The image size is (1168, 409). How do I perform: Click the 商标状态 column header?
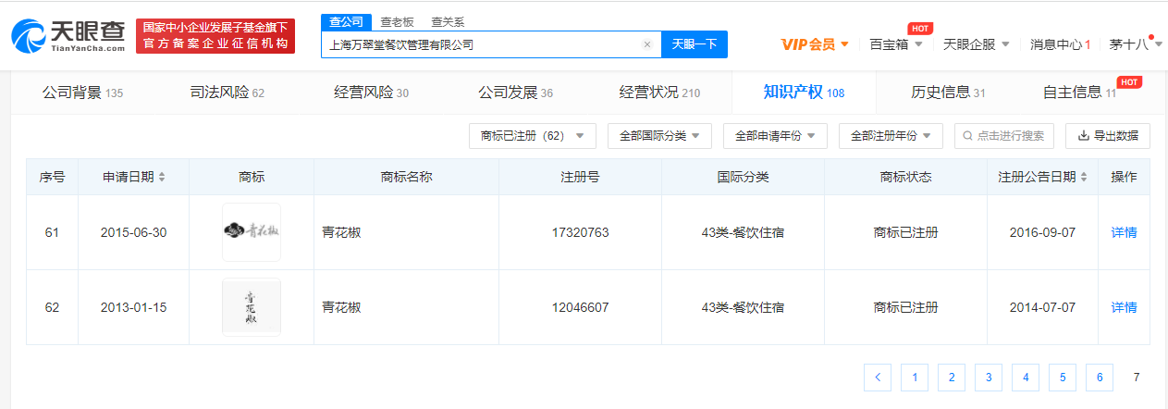905,177
